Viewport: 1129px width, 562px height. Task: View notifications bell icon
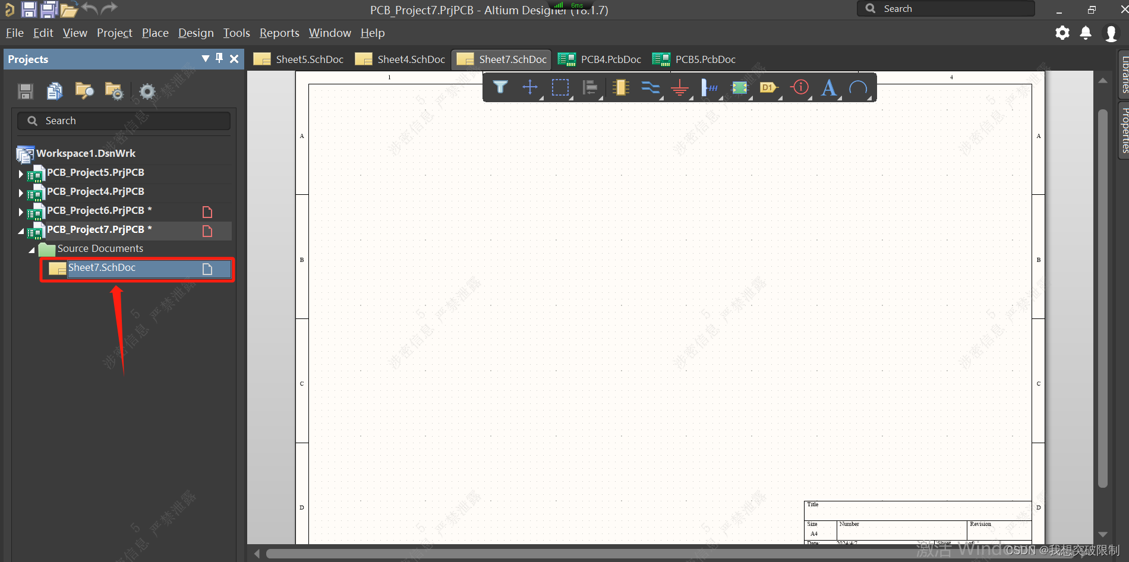(x=1086, y=33)
